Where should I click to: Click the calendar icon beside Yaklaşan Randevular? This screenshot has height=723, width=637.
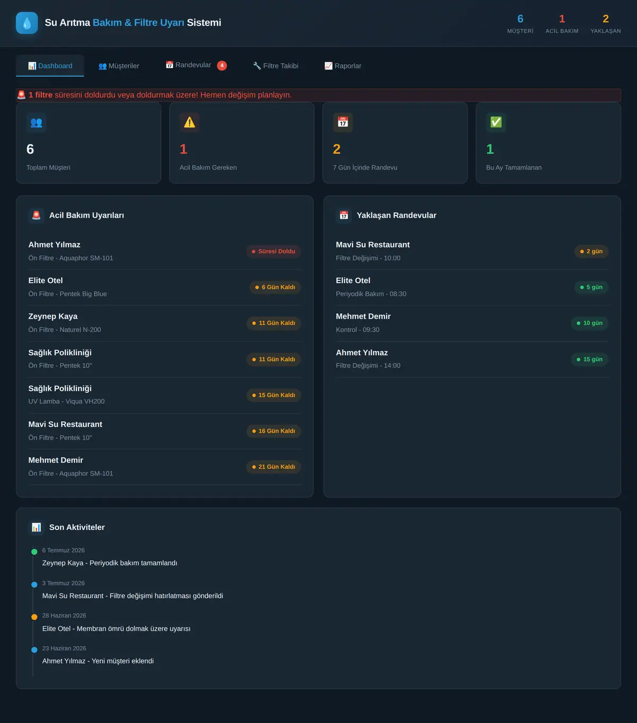point(343,215)
